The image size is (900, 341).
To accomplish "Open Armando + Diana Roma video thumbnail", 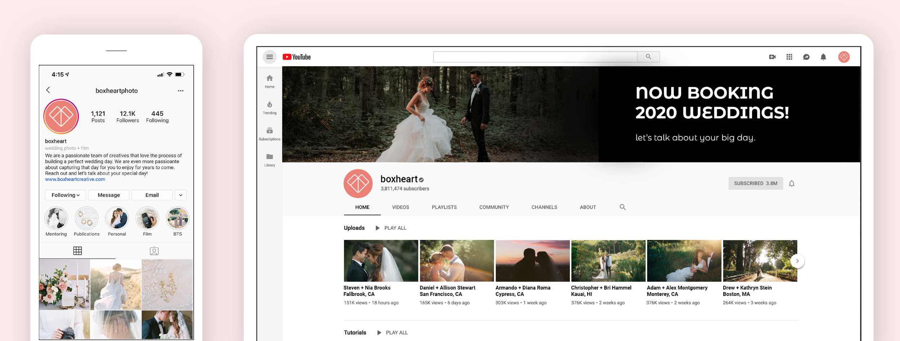I will pos(532,261).
